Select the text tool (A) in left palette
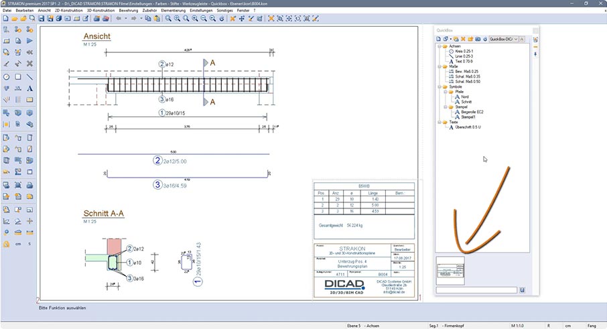 (30, 88)
